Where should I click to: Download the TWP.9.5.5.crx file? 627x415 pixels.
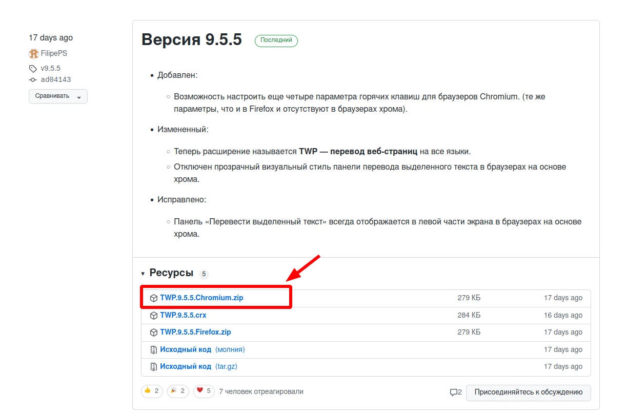tap(183, 315)
